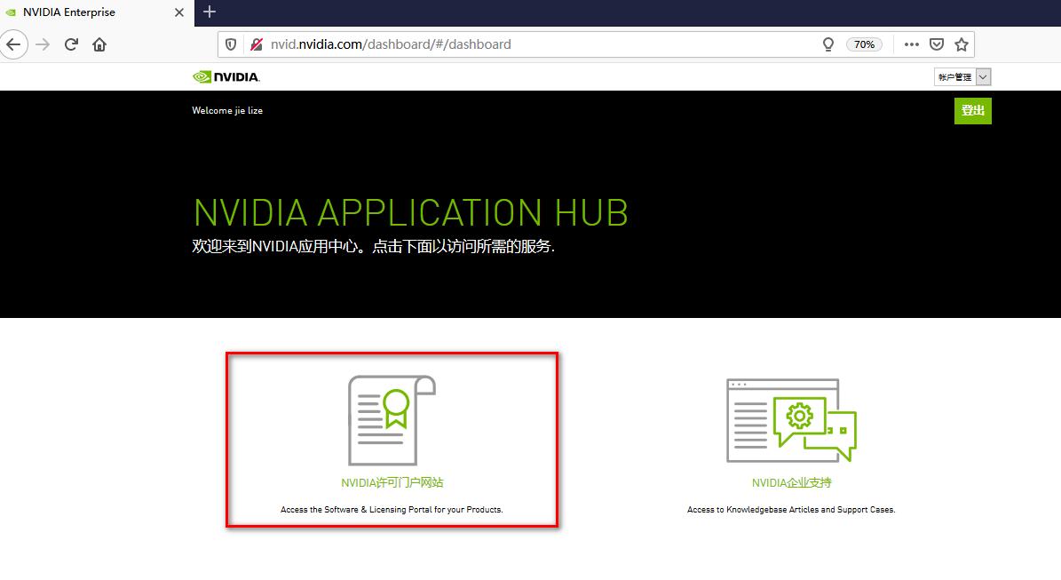The image size is (1061, 580).
Task: Open the NVIDIA企业支持 link
Action: [x=791, y=483]
